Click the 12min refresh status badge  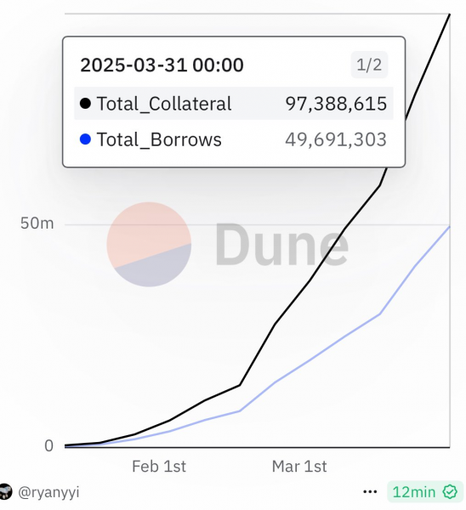coord(424,492)
